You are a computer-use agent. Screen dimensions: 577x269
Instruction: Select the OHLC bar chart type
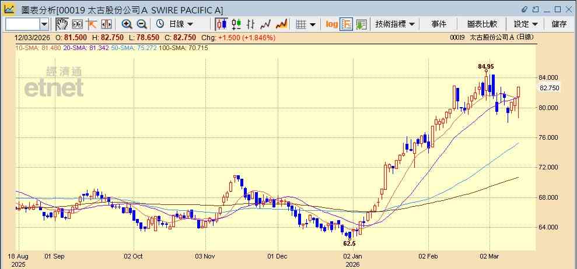[251, 24]
